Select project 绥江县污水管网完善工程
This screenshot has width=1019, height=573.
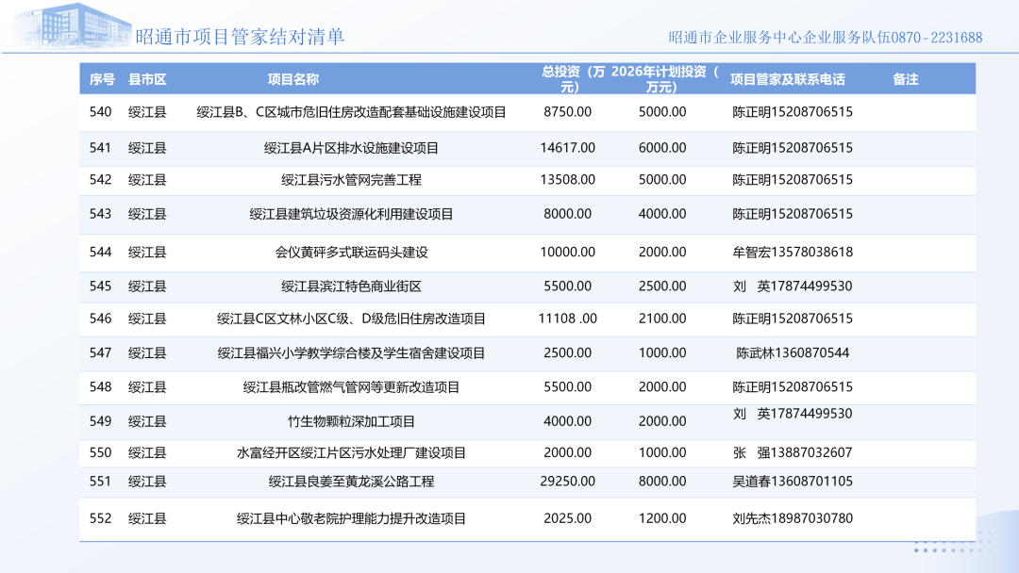pos(352,180)
